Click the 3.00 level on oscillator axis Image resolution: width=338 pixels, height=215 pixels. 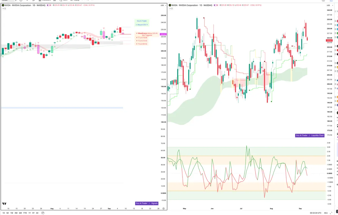[x=328, y=147]
